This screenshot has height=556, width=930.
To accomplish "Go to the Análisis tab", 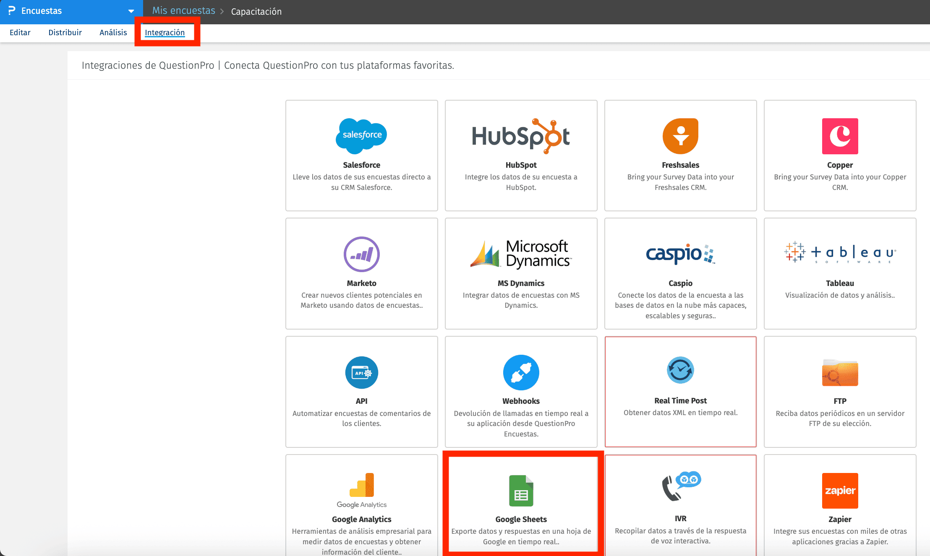I will coord(113,33).
